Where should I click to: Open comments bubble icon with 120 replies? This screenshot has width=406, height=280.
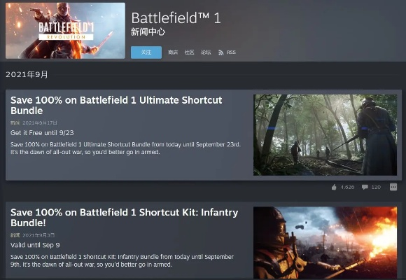coord(365,187)
